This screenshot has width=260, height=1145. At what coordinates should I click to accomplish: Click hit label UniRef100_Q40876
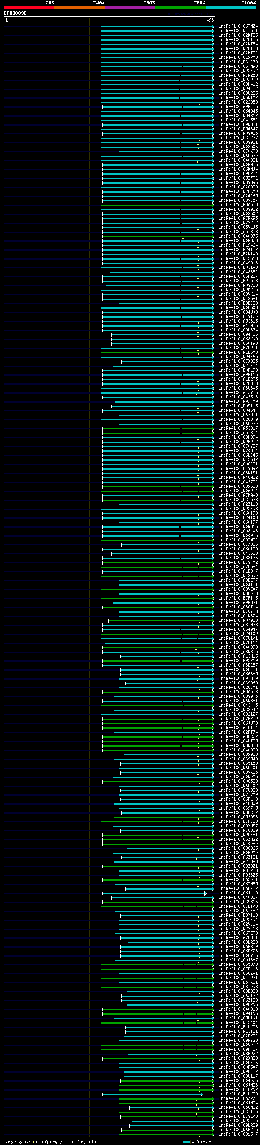tap(238, 236)
